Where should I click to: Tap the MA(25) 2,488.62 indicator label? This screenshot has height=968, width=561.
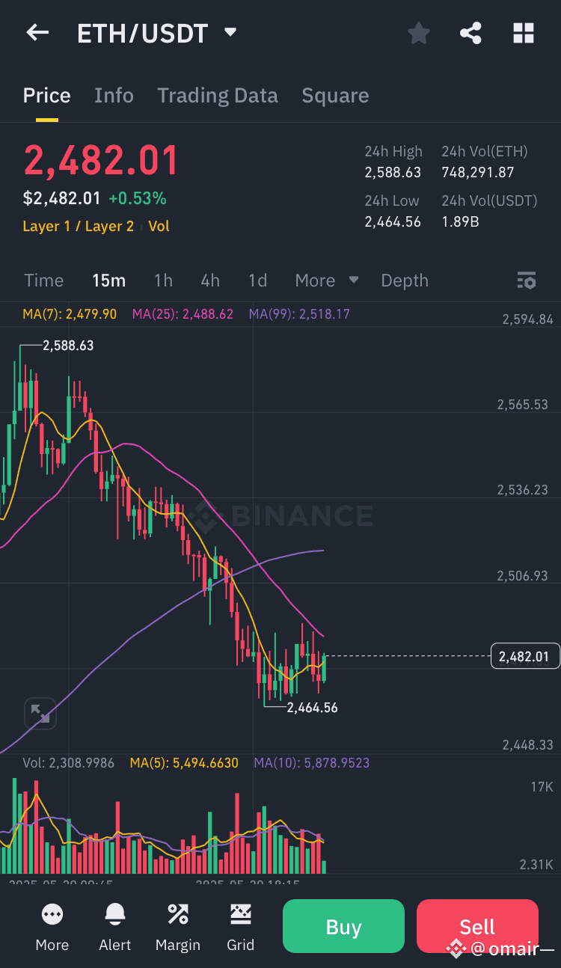pyautogui.click(x=183, y=314)
